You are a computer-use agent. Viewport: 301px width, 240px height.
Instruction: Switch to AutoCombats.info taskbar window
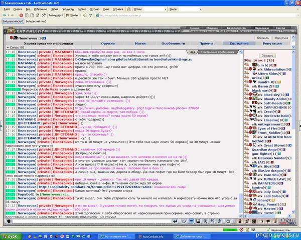coord(153,236)
